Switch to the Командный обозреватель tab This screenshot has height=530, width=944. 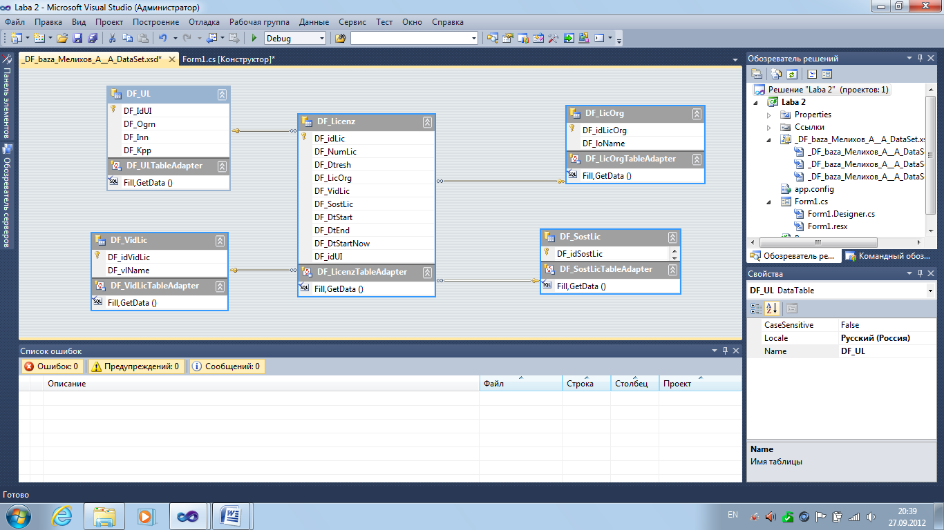[x=889, y=256]
